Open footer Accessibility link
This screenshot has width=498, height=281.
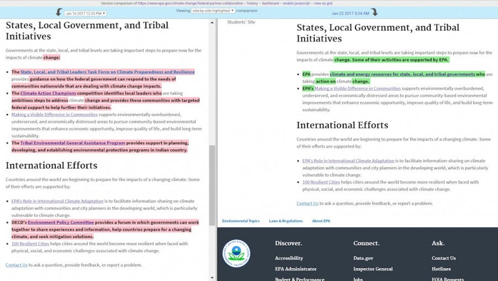289,258
